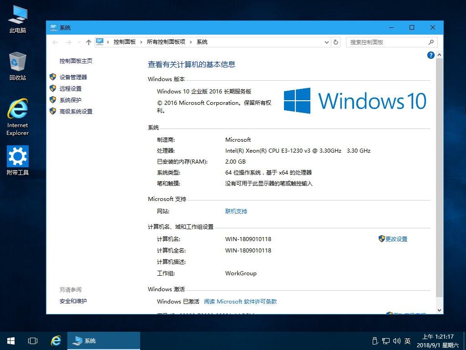Click the computer icon in address bar

(x=100, y=42)
